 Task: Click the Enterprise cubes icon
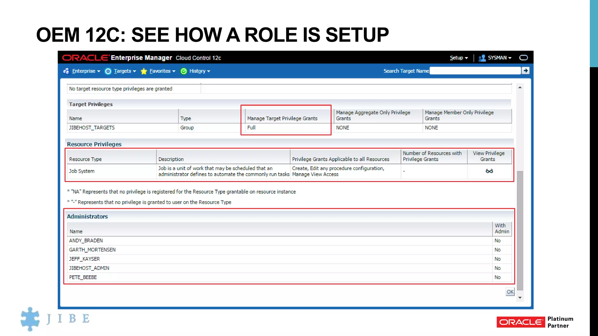point(66,71)
